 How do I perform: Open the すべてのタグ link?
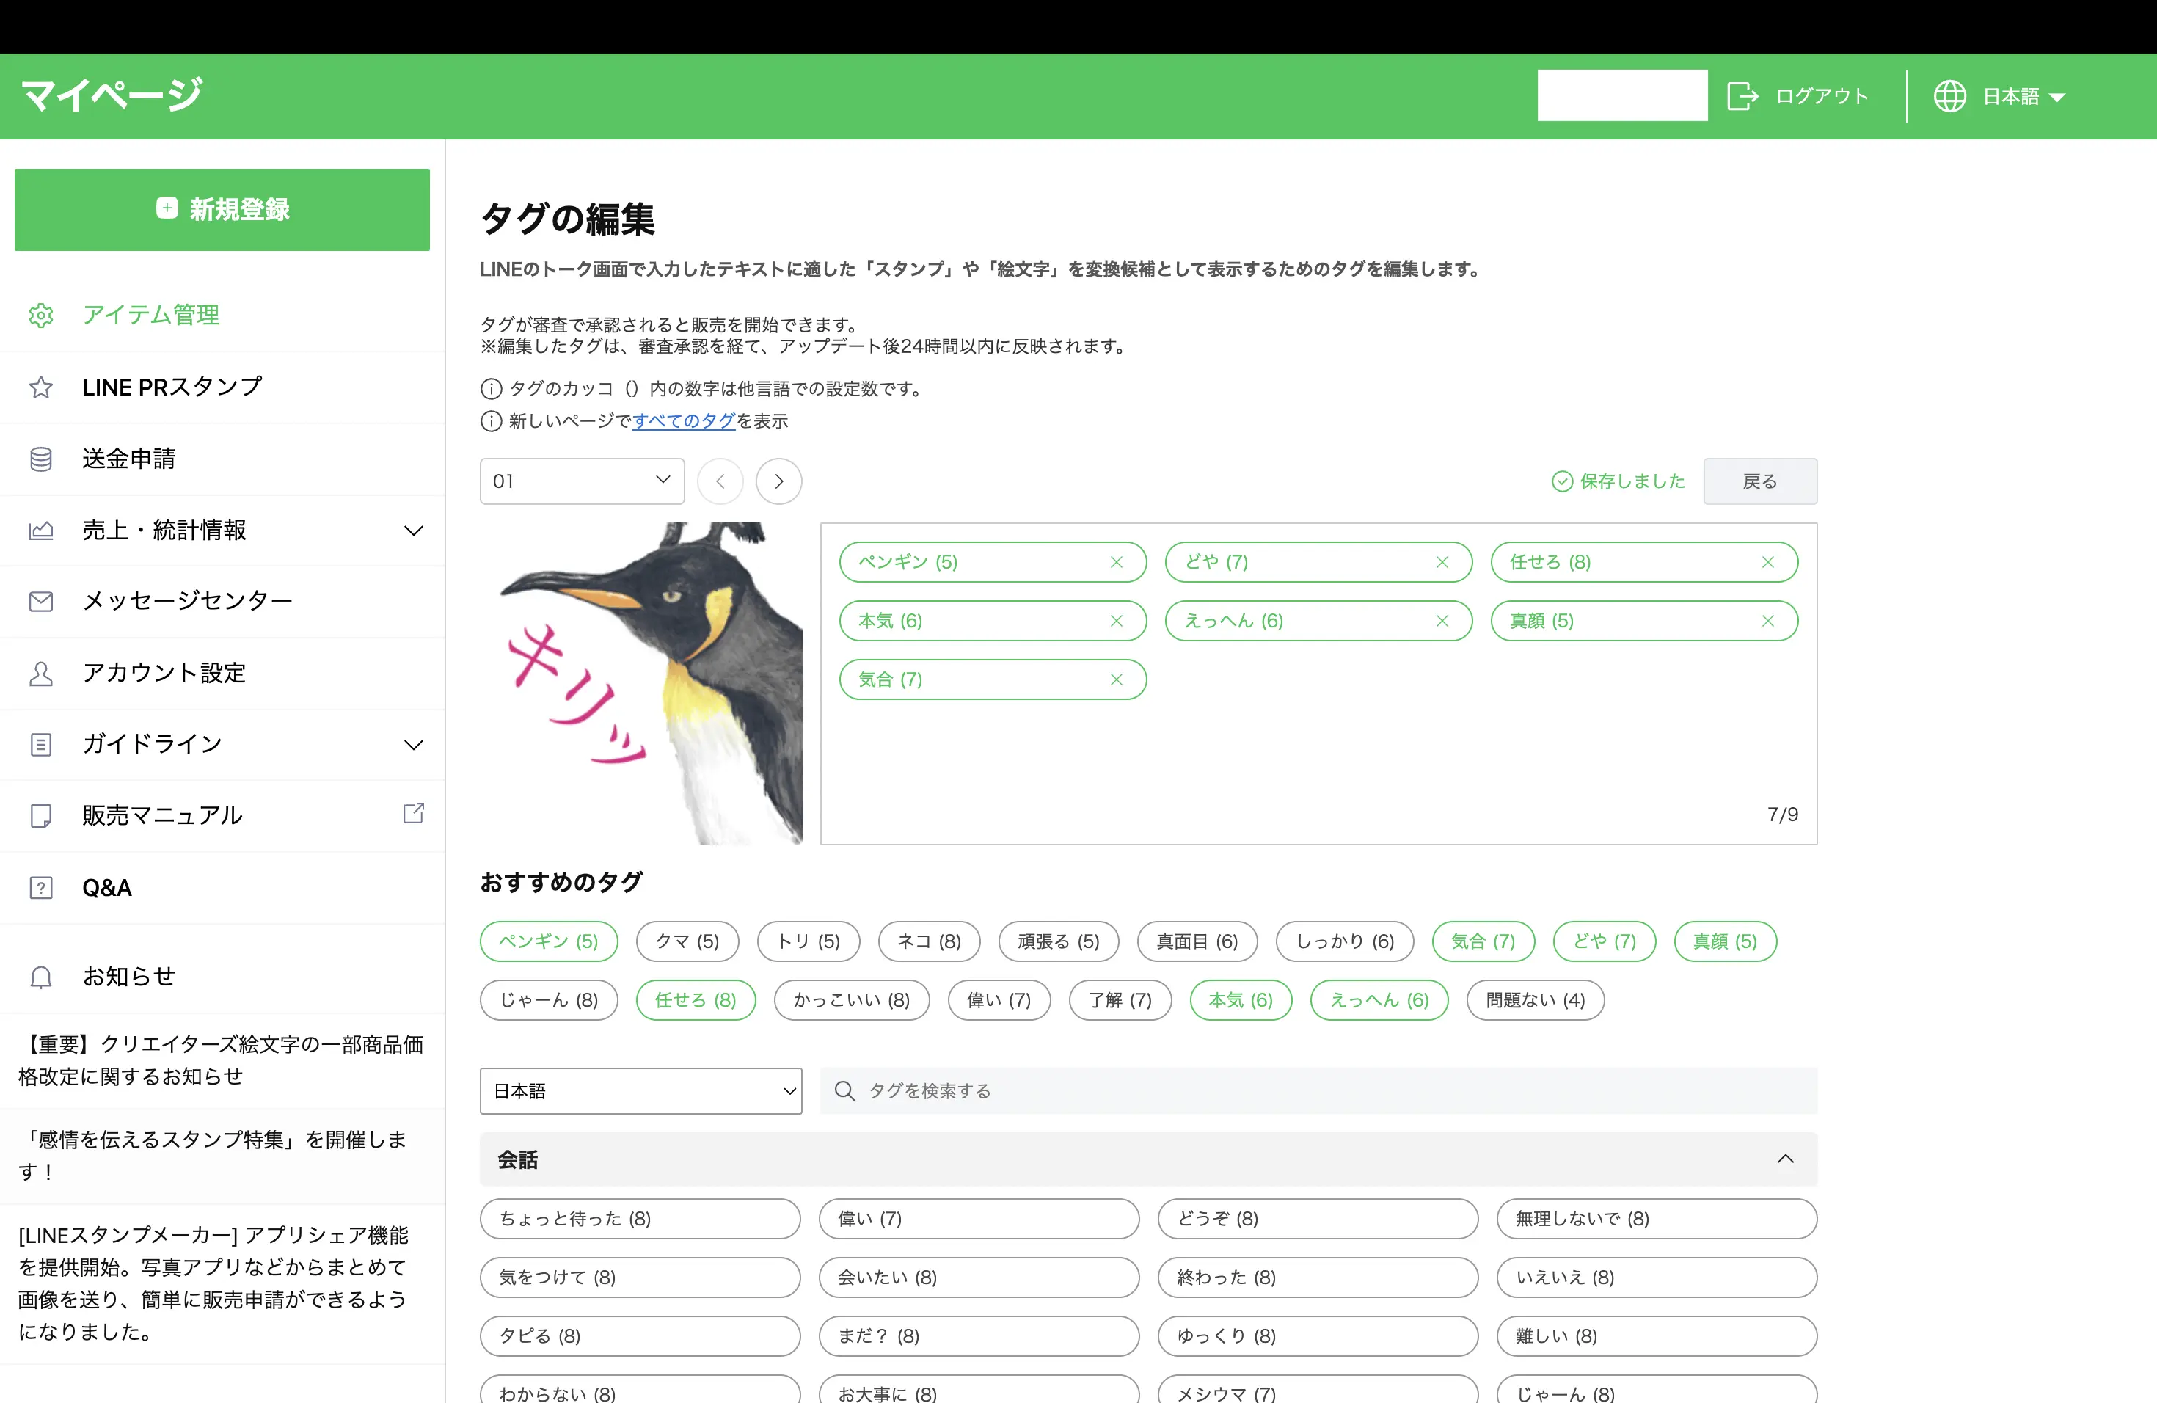pyautogui.click(x=683, y=420)
